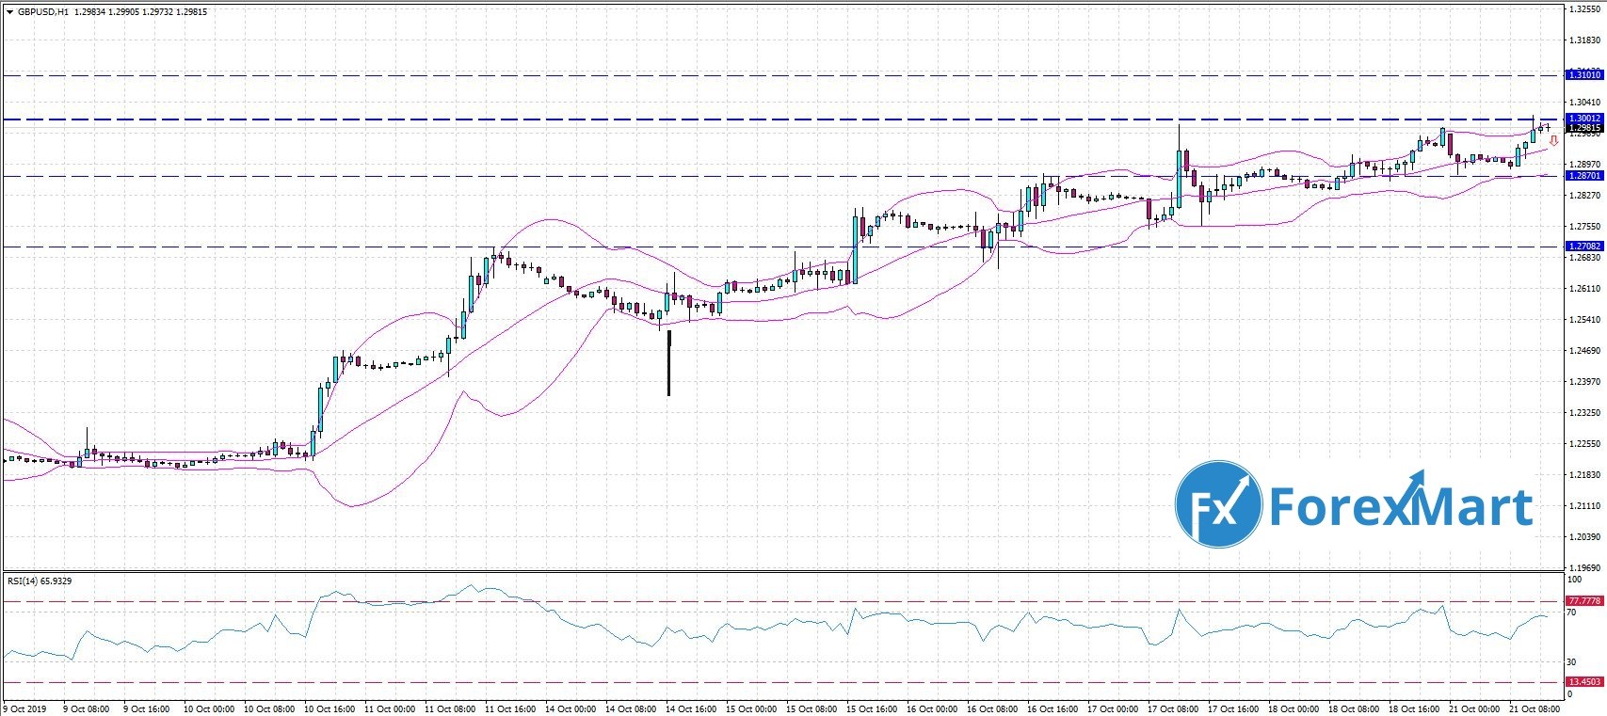The height and width of the screenshot is (716, 1607).
Task: Select the 1.31010 price level label
Action: [1583, 74]
